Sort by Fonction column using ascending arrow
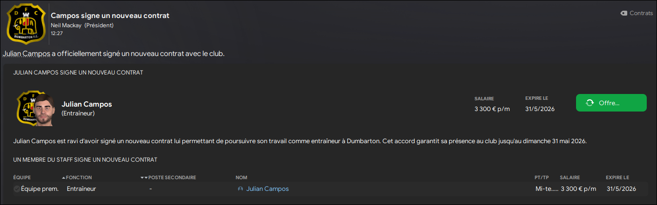The width and height of the screenshot is (657, 205). (63, 178)
